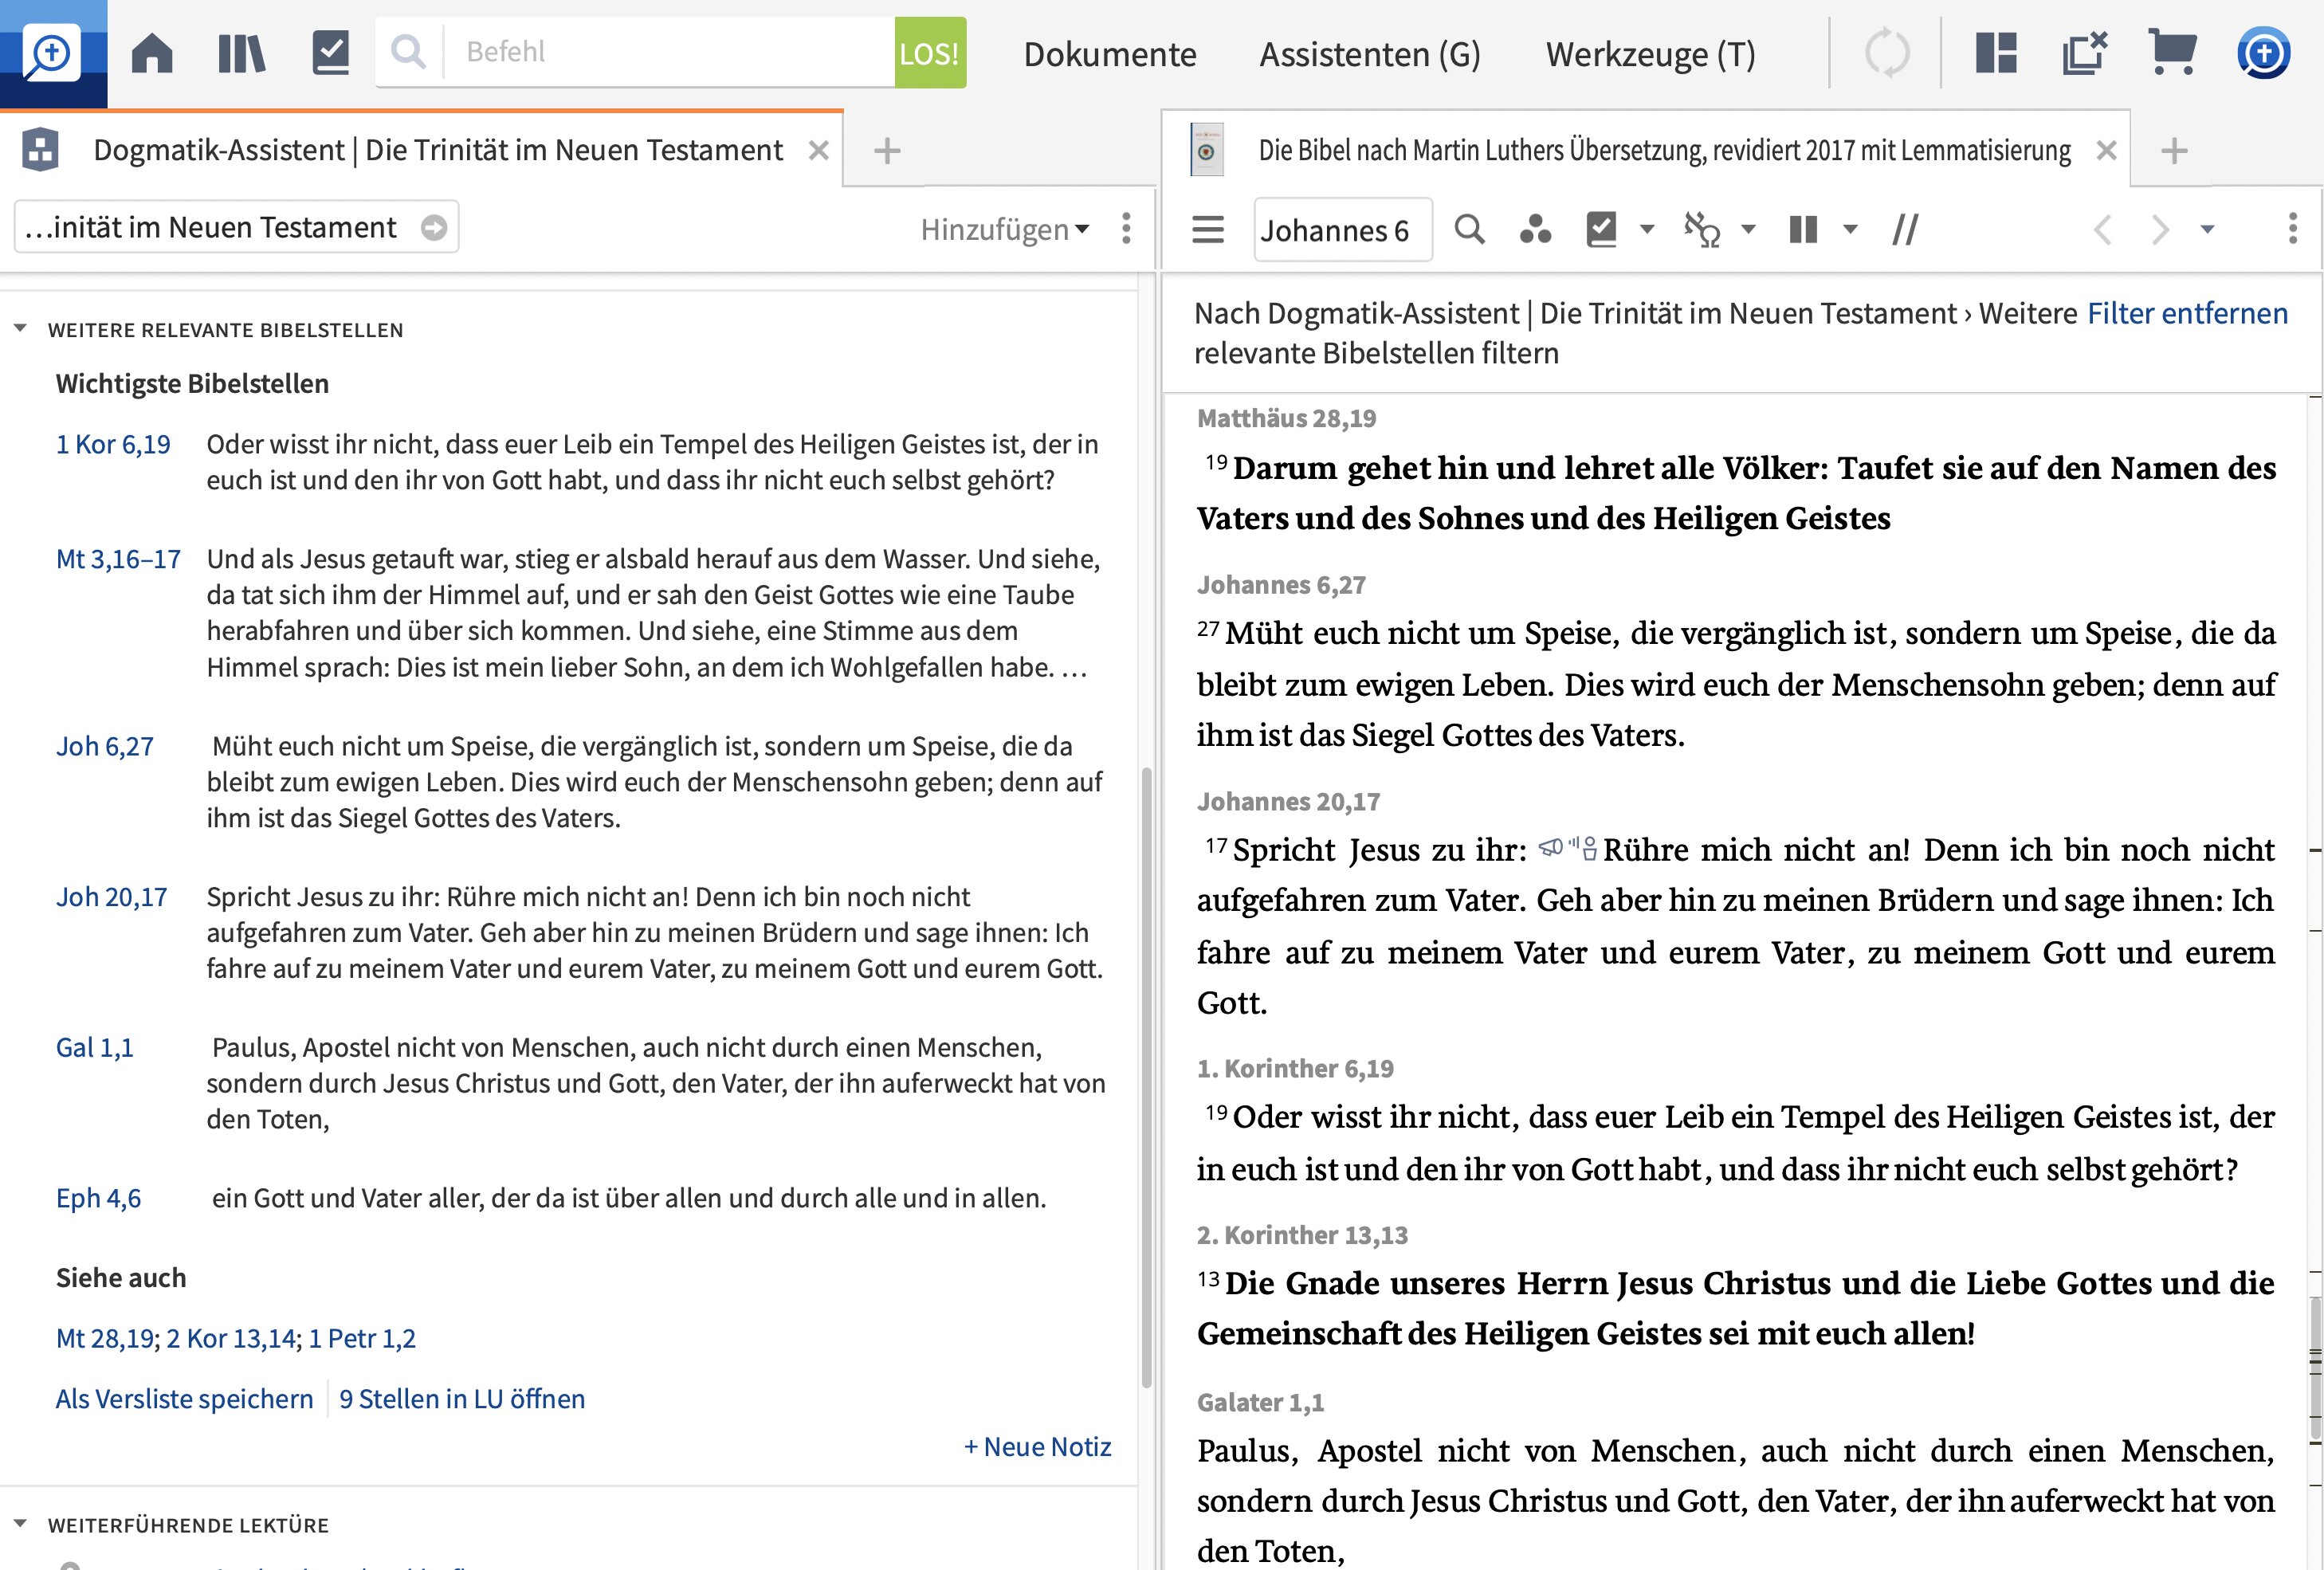
Task: Open the Bible panel kebab menu
Action: tap(2293, 229)
